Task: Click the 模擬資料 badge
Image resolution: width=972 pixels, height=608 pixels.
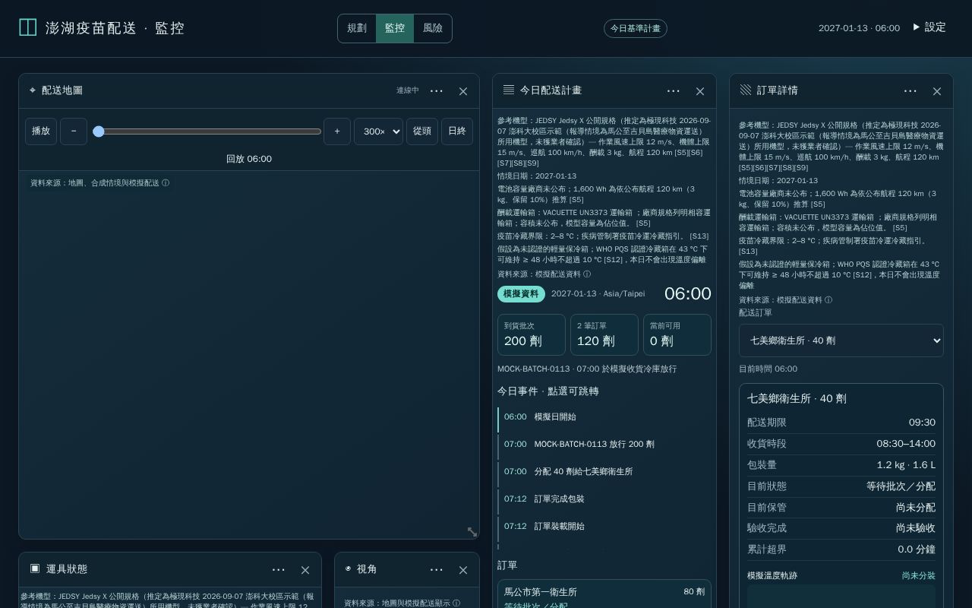Action: (x=521, y=293)
